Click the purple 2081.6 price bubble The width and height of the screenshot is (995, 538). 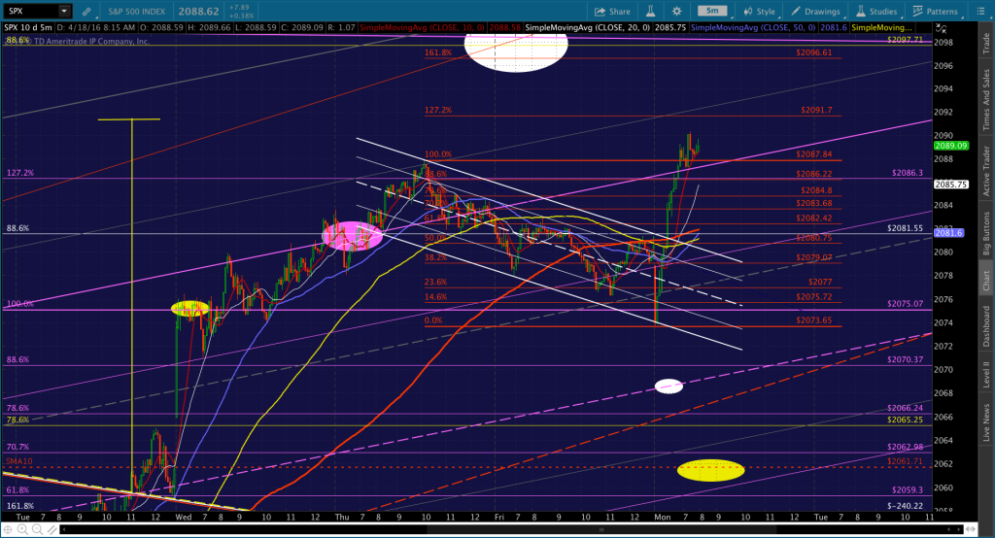948,233
